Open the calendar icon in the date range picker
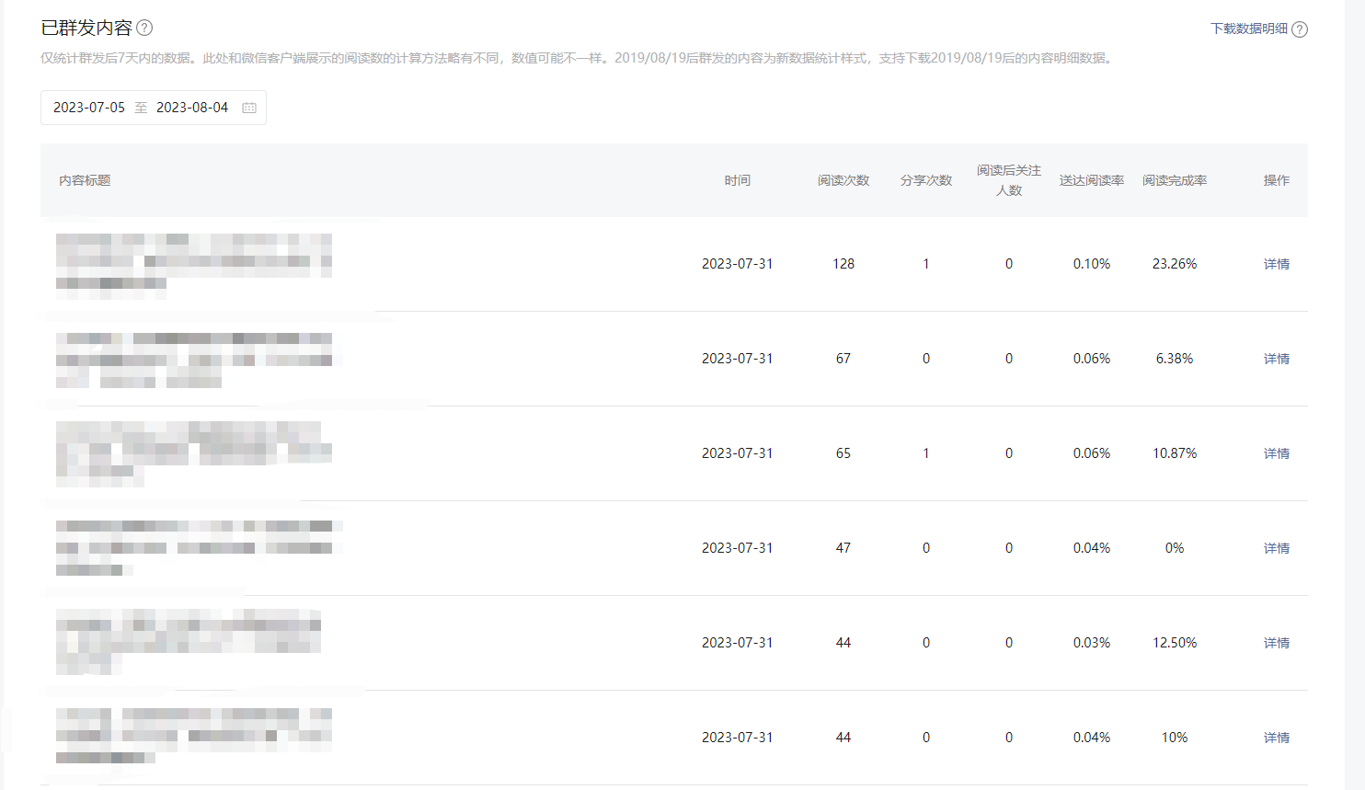This screenshot has height=790, width=1365. click(249, 108)
